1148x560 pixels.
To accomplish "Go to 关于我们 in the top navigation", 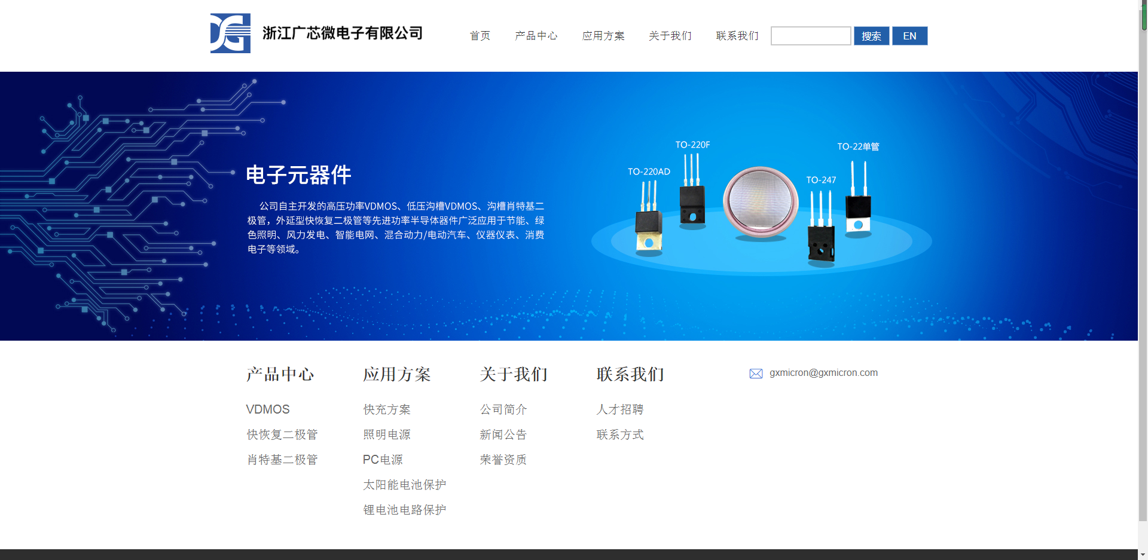I will [670, 36].
